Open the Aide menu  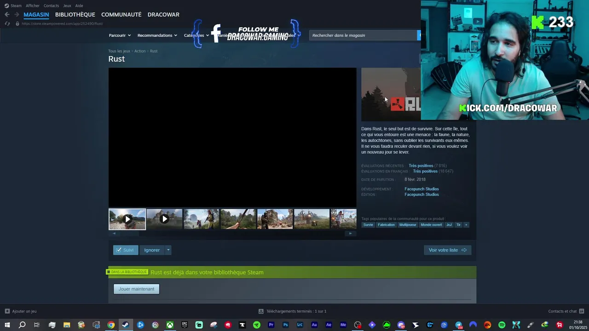click(79, 6)
